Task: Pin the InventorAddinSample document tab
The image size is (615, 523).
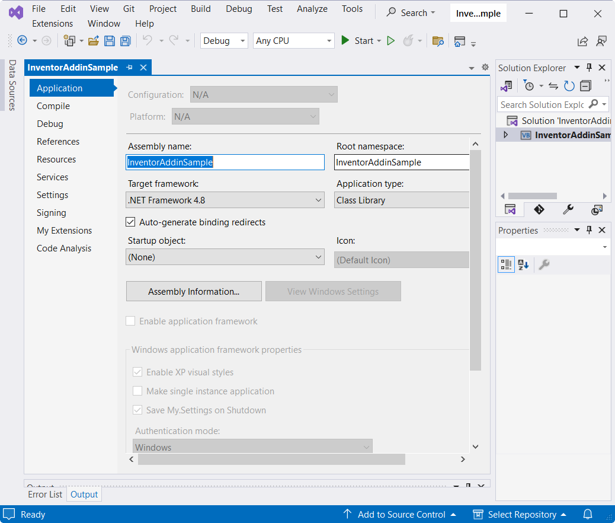Action: click(x=129, y=68)
